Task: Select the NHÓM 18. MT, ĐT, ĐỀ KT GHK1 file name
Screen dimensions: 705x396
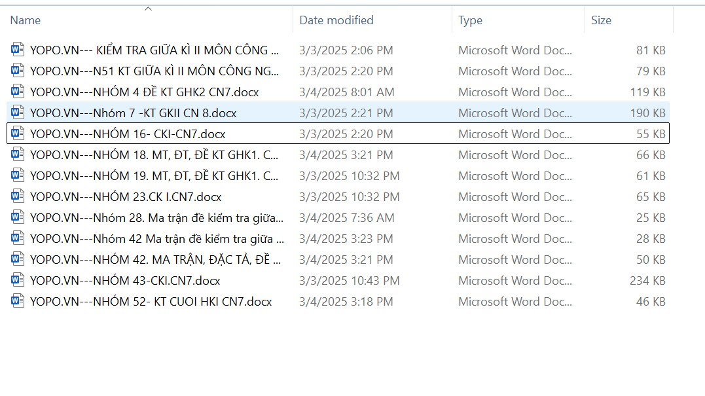Action: point(154,155)
